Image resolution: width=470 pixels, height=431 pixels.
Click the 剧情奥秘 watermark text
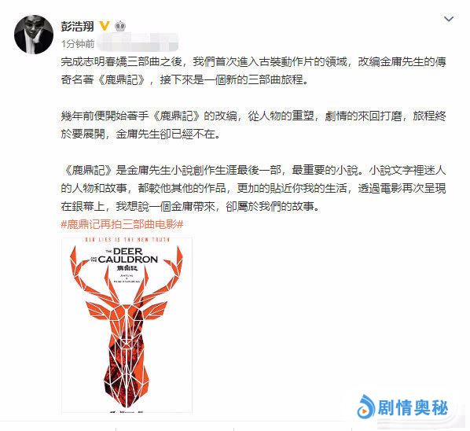point(413,407)
